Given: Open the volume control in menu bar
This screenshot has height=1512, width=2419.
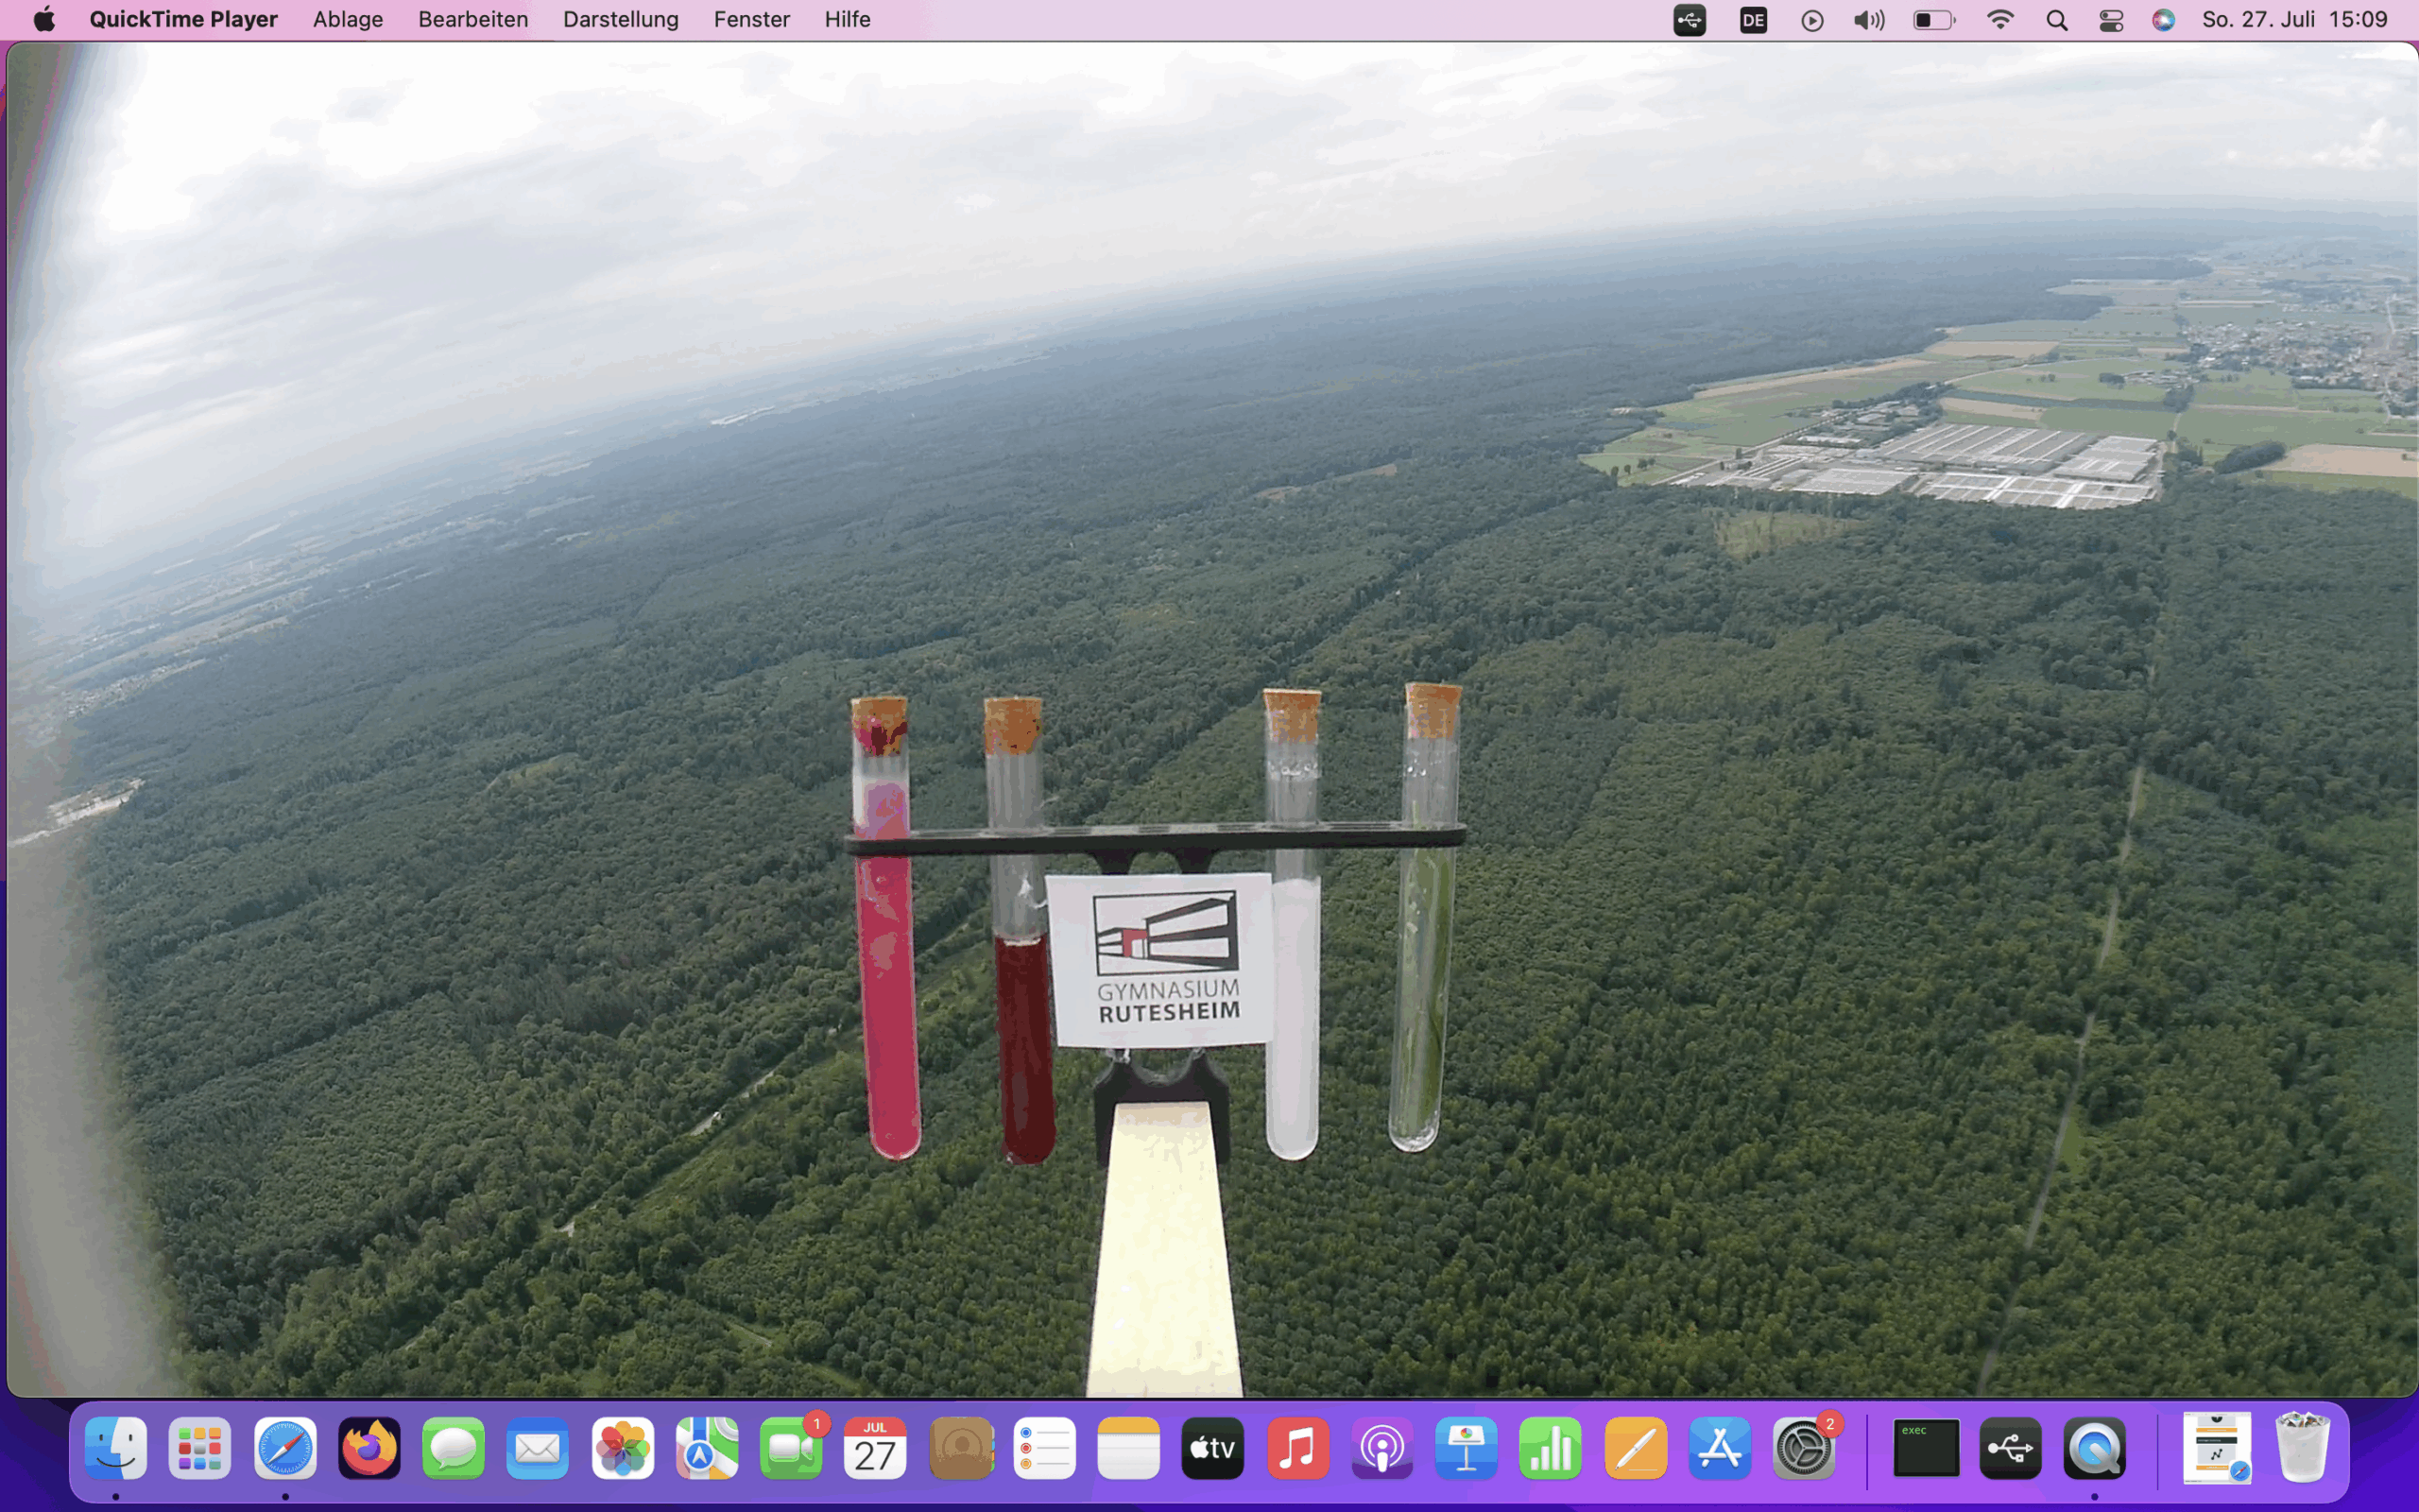Looking at the screenshot, I should [1868, 20].
